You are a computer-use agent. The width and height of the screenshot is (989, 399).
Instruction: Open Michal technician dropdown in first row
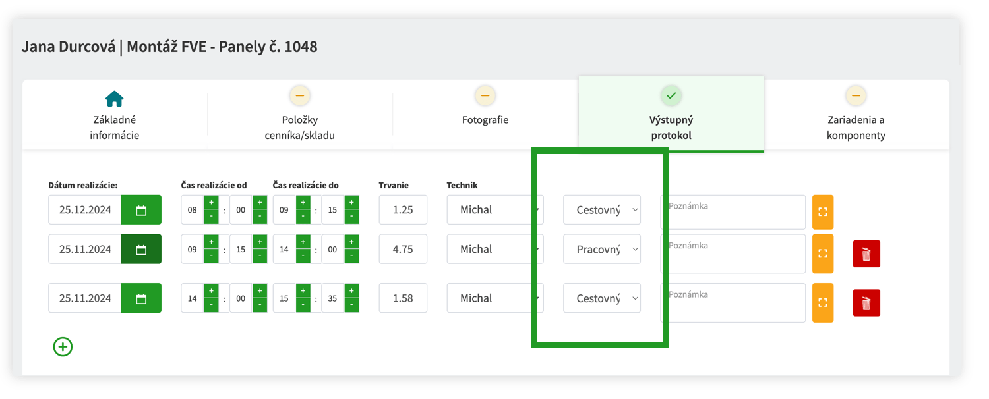(495, 210)
